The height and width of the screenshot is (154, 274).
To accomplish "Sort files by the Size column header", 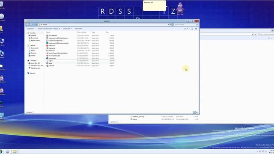I will [107, 32].
